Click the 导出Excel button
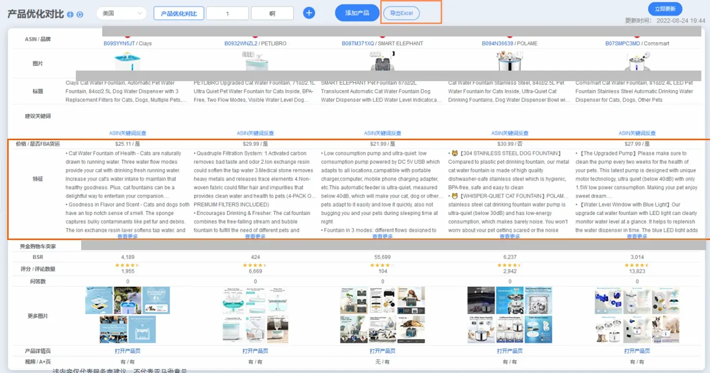 [401, 13]
